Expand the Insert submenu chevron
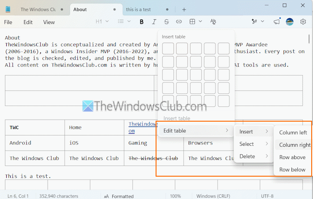The height and width of the screenshot is (199, 313). click(x=267, y=131)
